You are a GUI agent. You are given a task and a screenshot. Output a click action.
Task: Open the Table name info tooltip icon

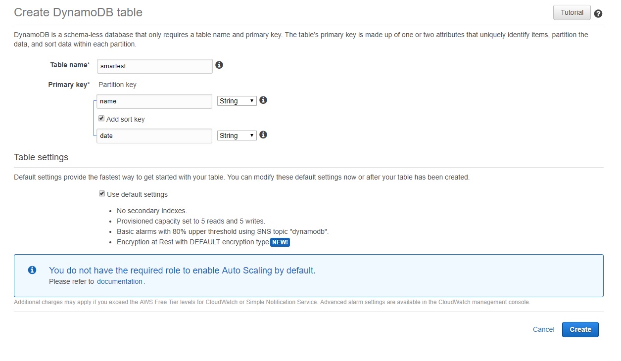(x=219, y=65)
